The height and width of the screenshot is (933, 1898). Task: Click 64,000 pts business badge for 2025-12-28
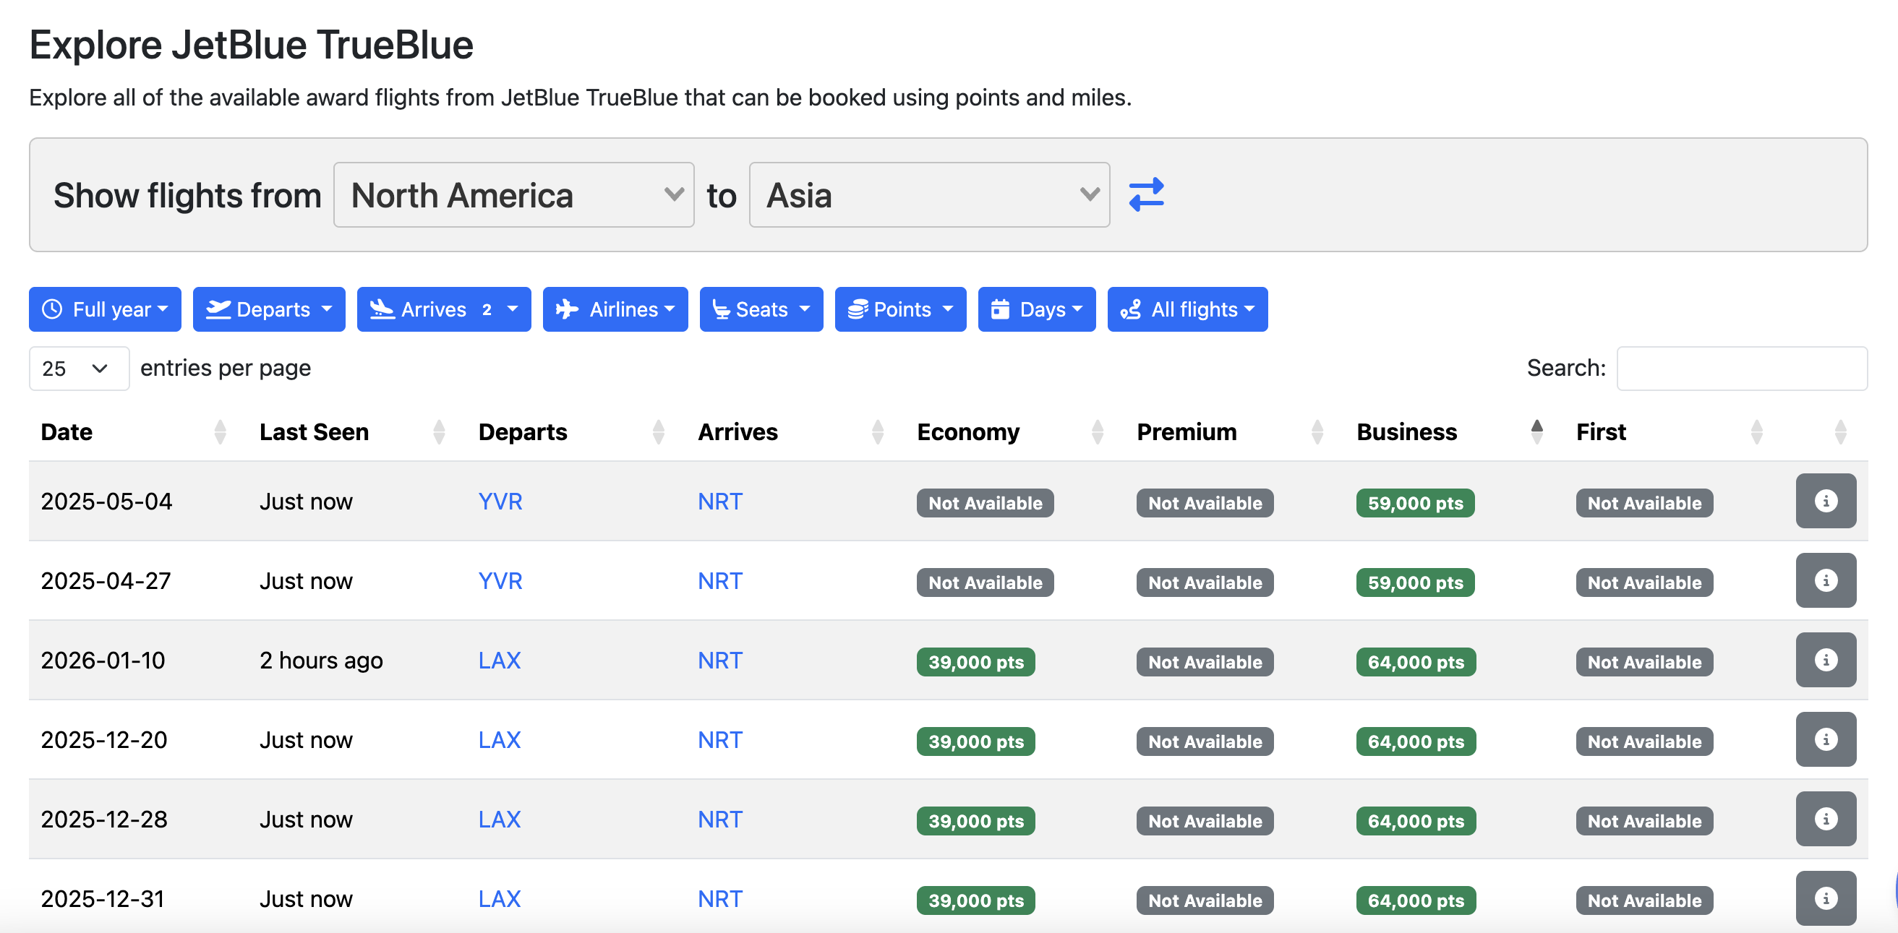(x=1416, y=821)
